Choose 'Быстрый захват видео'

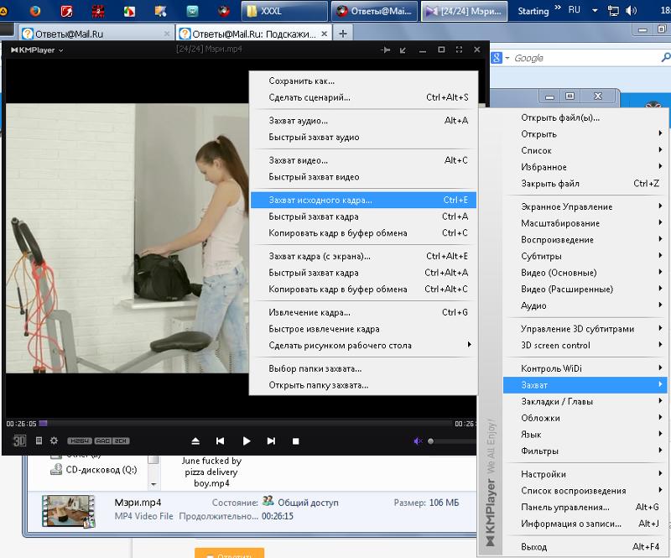point(363,177)
